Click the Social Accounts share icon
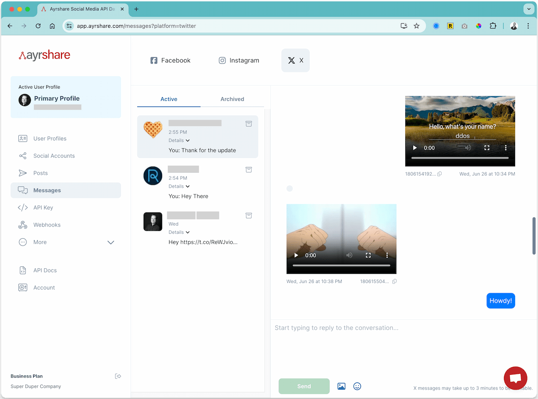The width and height of the screenshot is (538, 399). (23, 156)
